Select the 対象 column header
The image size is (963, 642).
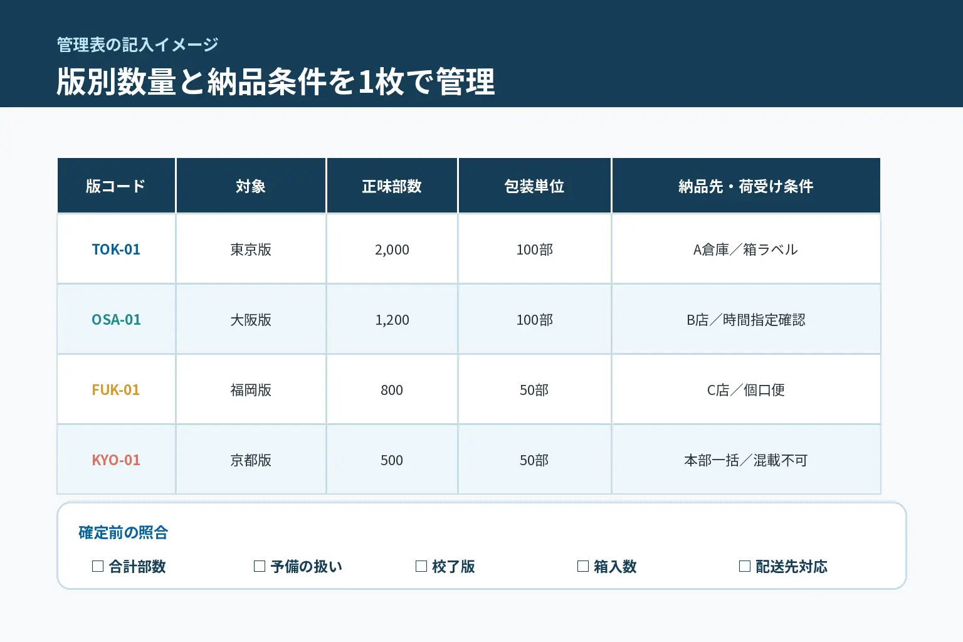coord(251,186)
